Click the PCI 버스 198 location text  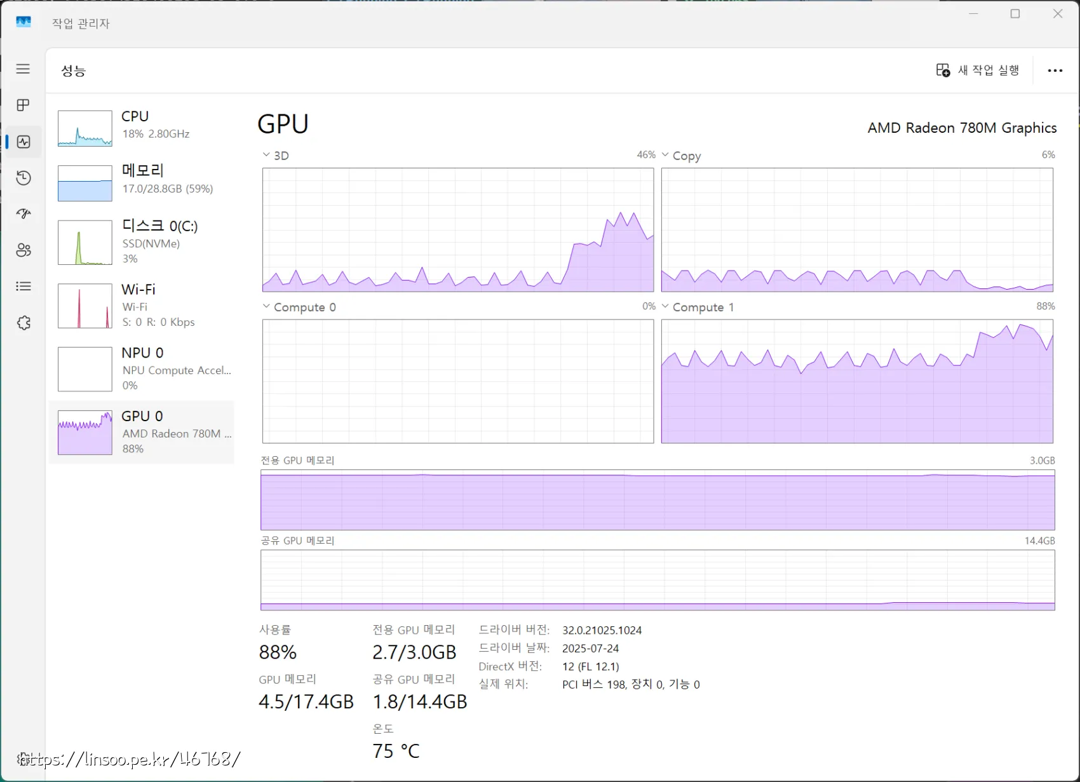pos(631,684)
